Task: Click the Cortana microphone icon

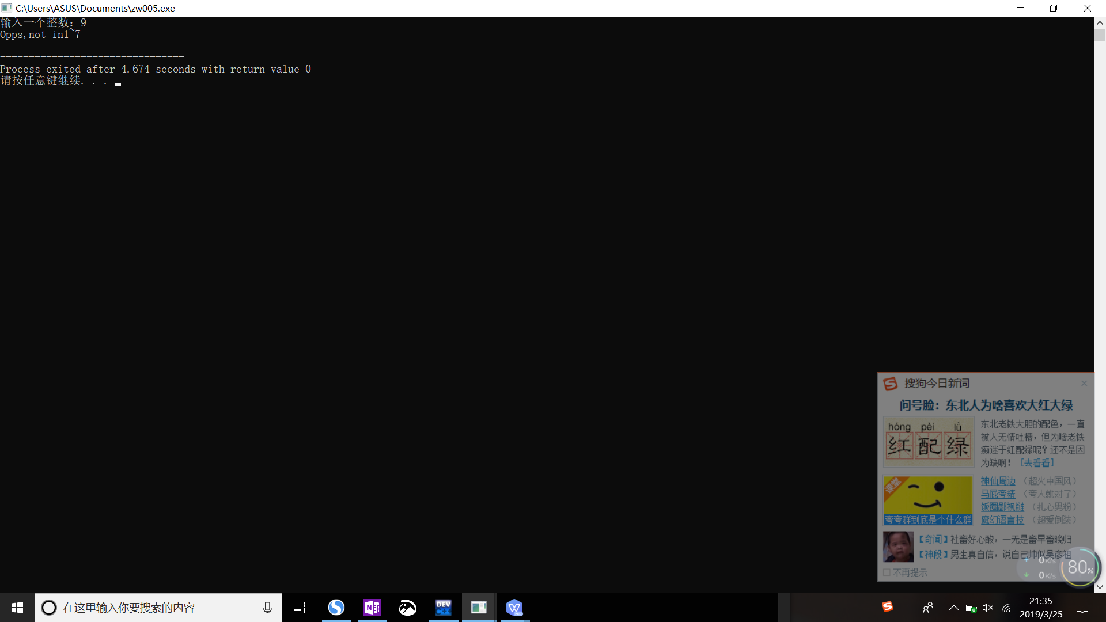Action: 267,608
